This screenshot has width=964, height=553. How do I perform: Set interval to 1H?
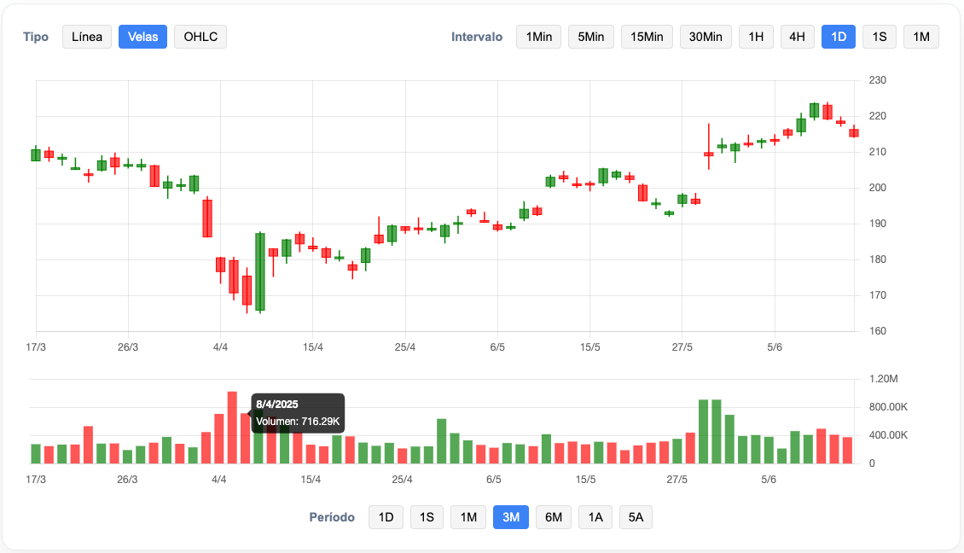(x=756, y=37)
